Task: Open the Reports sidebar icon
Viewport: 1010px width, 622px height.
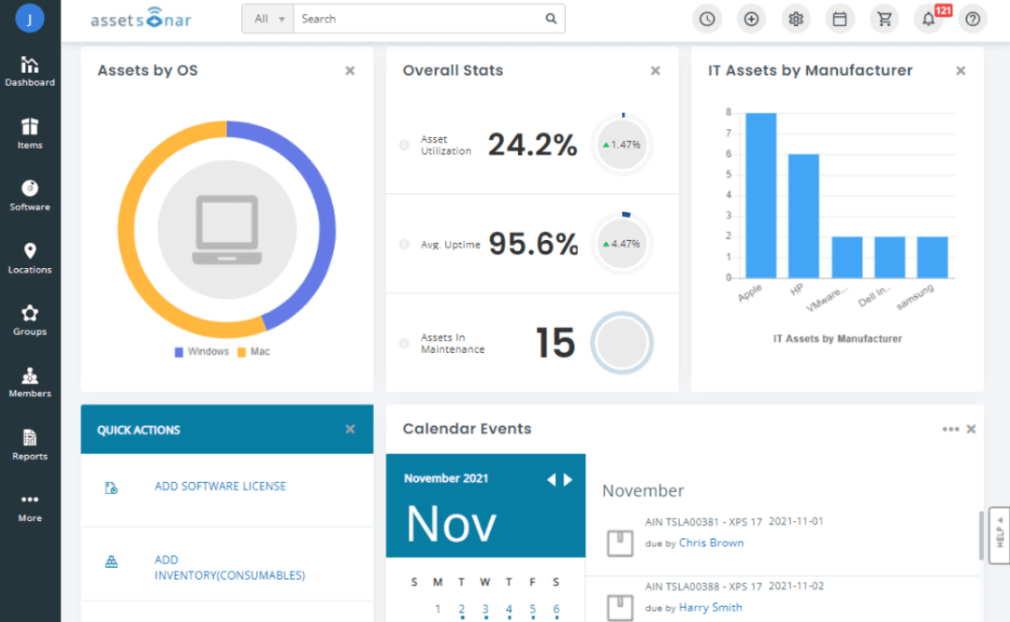Action: pos(29,445)
